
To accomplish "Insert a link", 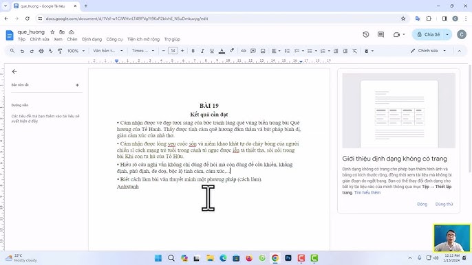I will click(x=244, y=51).
